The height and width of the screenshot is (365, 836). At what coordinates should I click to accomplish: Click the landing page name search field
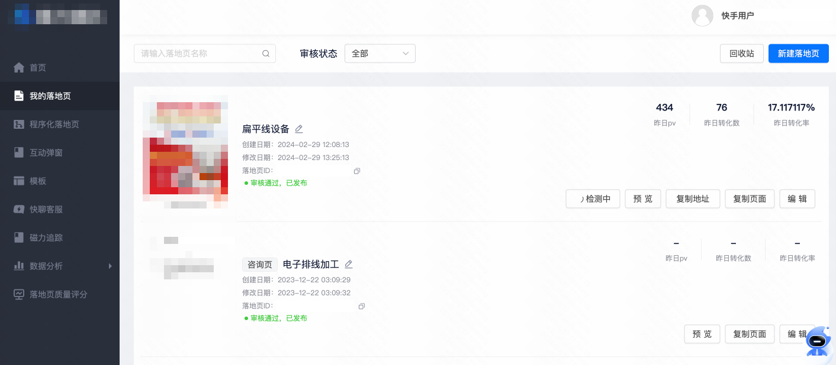coord(201,53)
